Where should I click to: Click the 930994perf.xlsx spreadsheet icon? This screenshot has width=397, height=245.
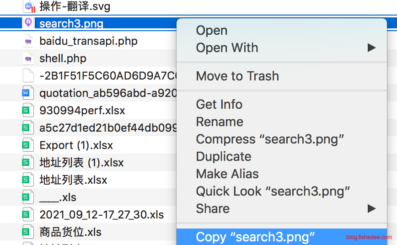point(28,111)
